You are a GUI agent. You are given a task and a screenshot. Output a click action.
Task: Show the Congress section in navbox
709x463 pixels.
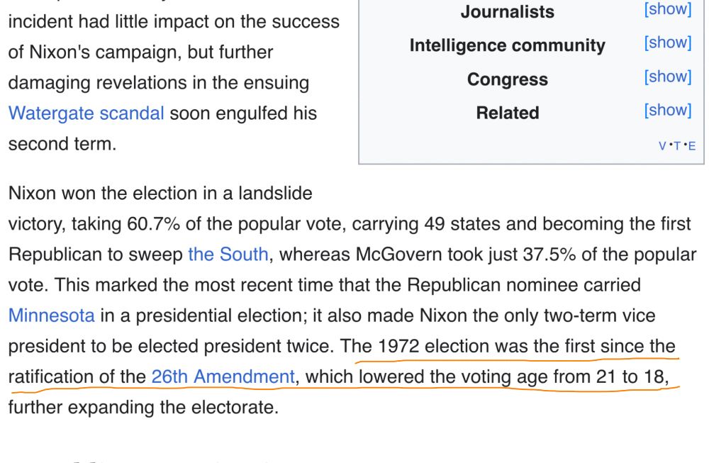tap(668, 77)
